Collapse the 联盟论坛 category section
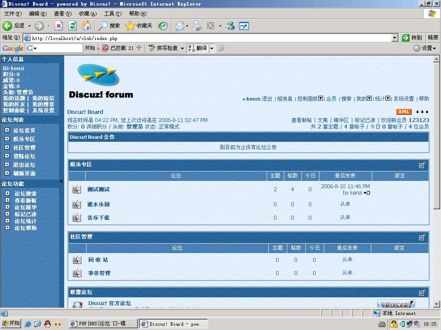Screen dimensions: 441x330 tap(422, 293)
